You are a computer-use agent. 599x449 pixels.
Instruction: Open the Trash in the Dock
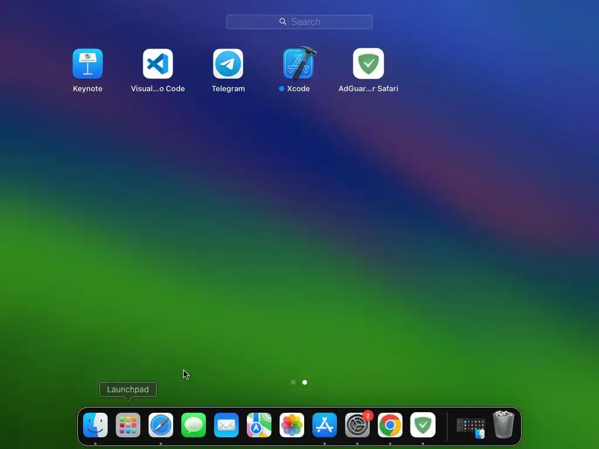[504, 424]
